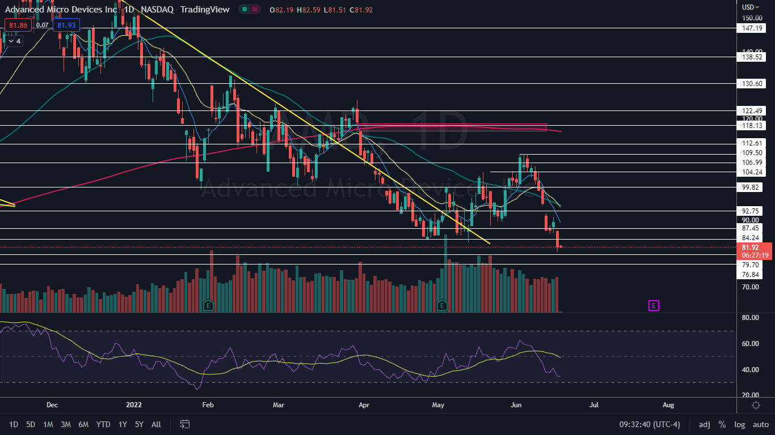Click the C81.92 close value

tap(361, 10)
